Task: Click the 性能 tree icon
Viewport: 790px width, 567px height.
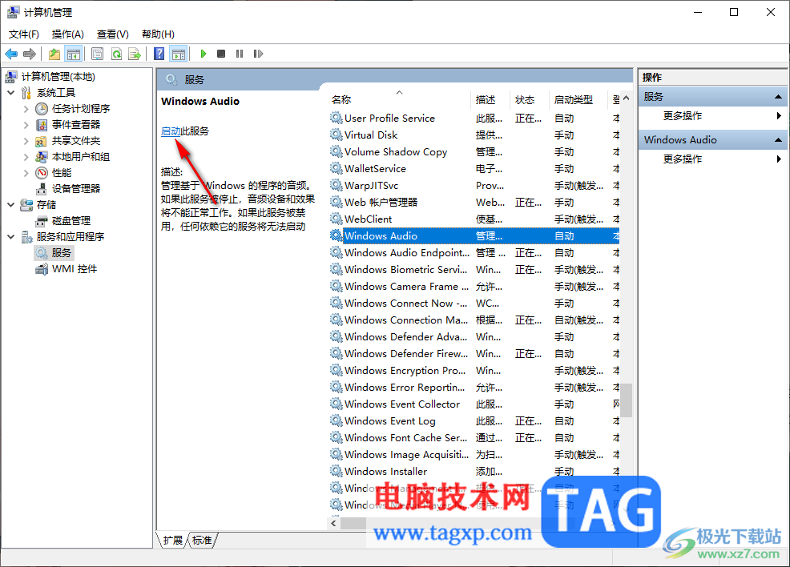Action: 42,173
